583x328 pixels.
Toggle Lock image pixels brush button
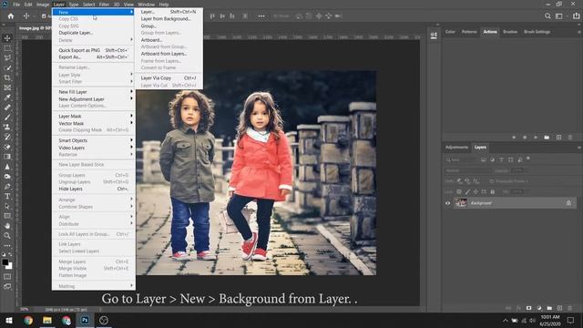click(x=467, y=192)
